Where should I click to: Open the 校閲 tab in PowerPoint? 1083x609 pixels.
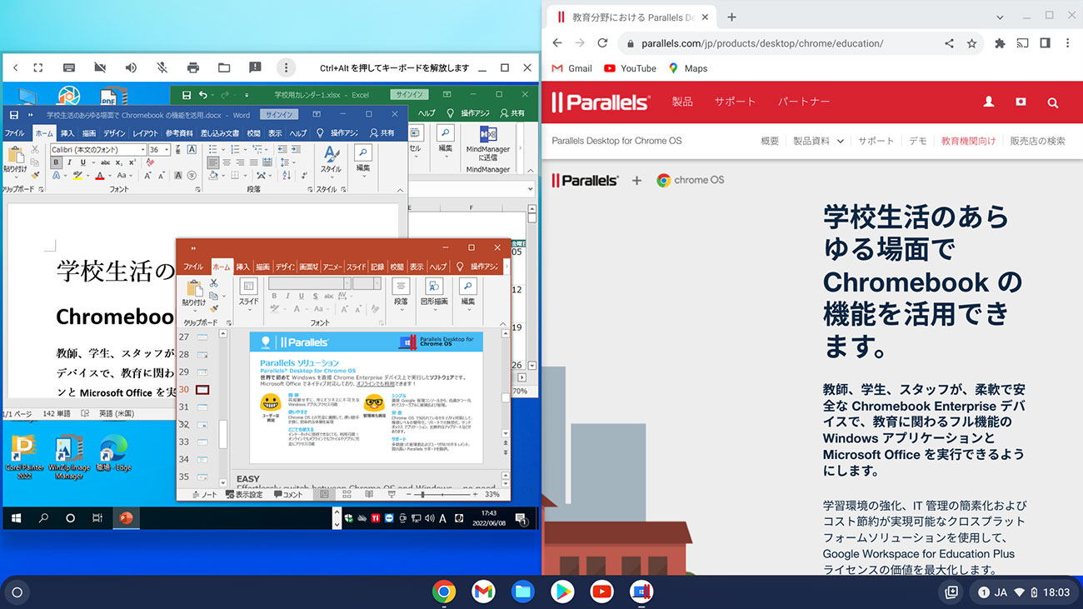coord(397,267)
